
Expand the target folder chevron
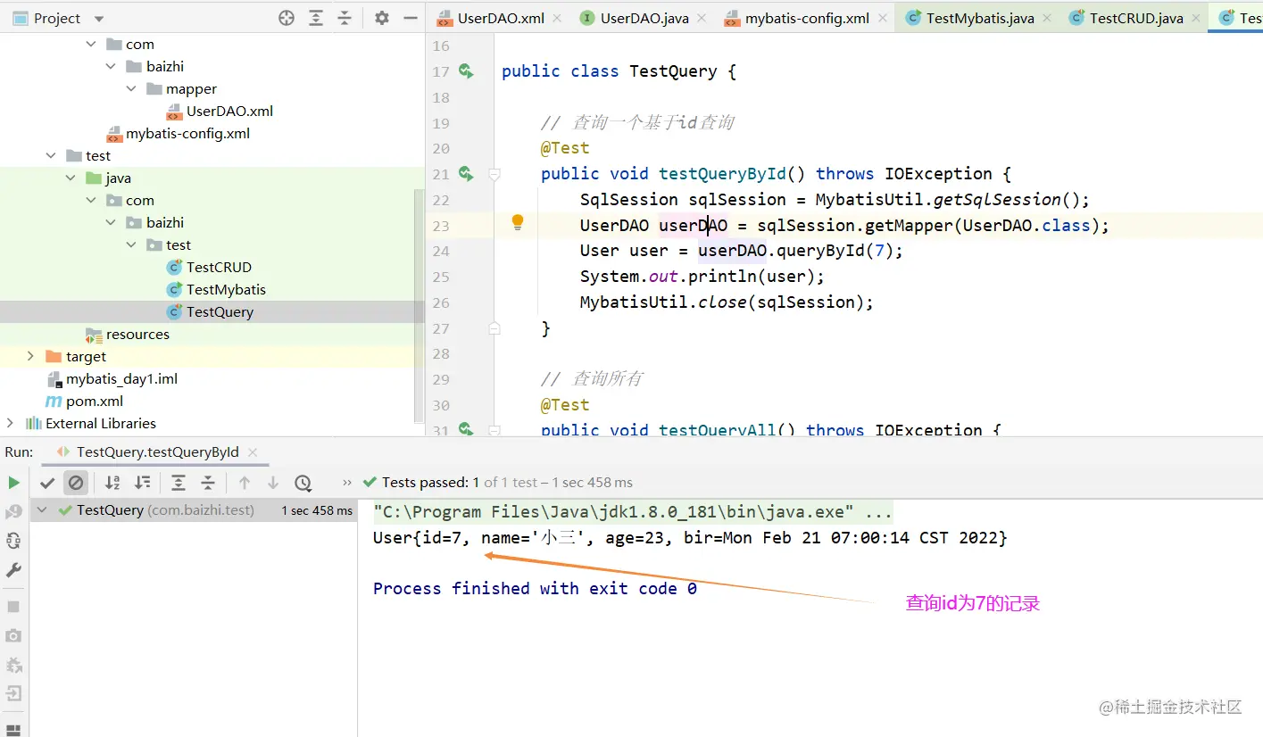(30, 356)
